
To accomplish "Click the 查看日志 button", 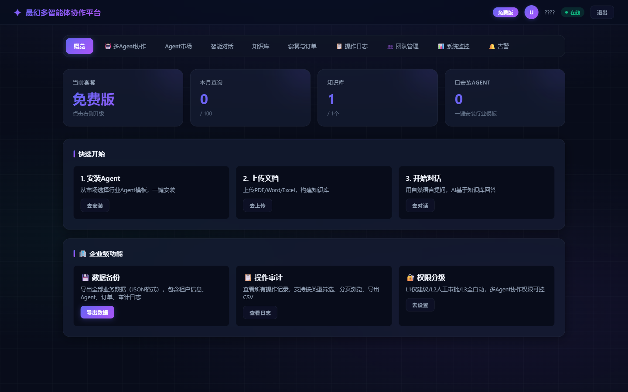I will 260,313.
